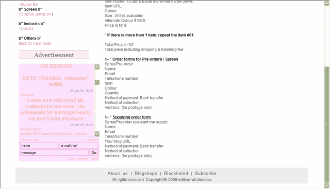Click the page scrollbar down arrow

point(327,185)
